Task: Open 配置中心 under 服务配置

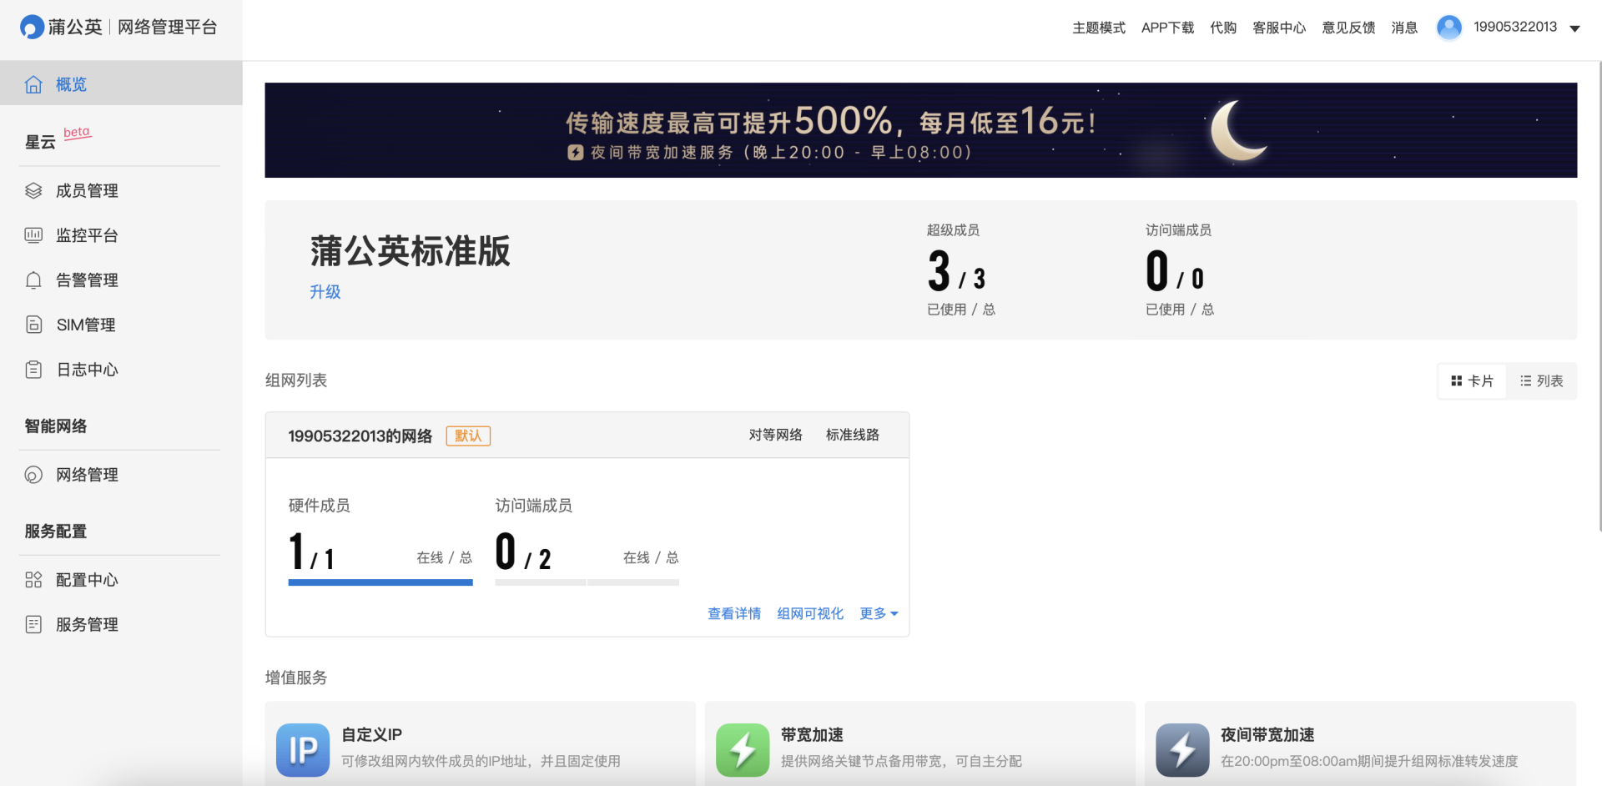Action: [87, 579]
